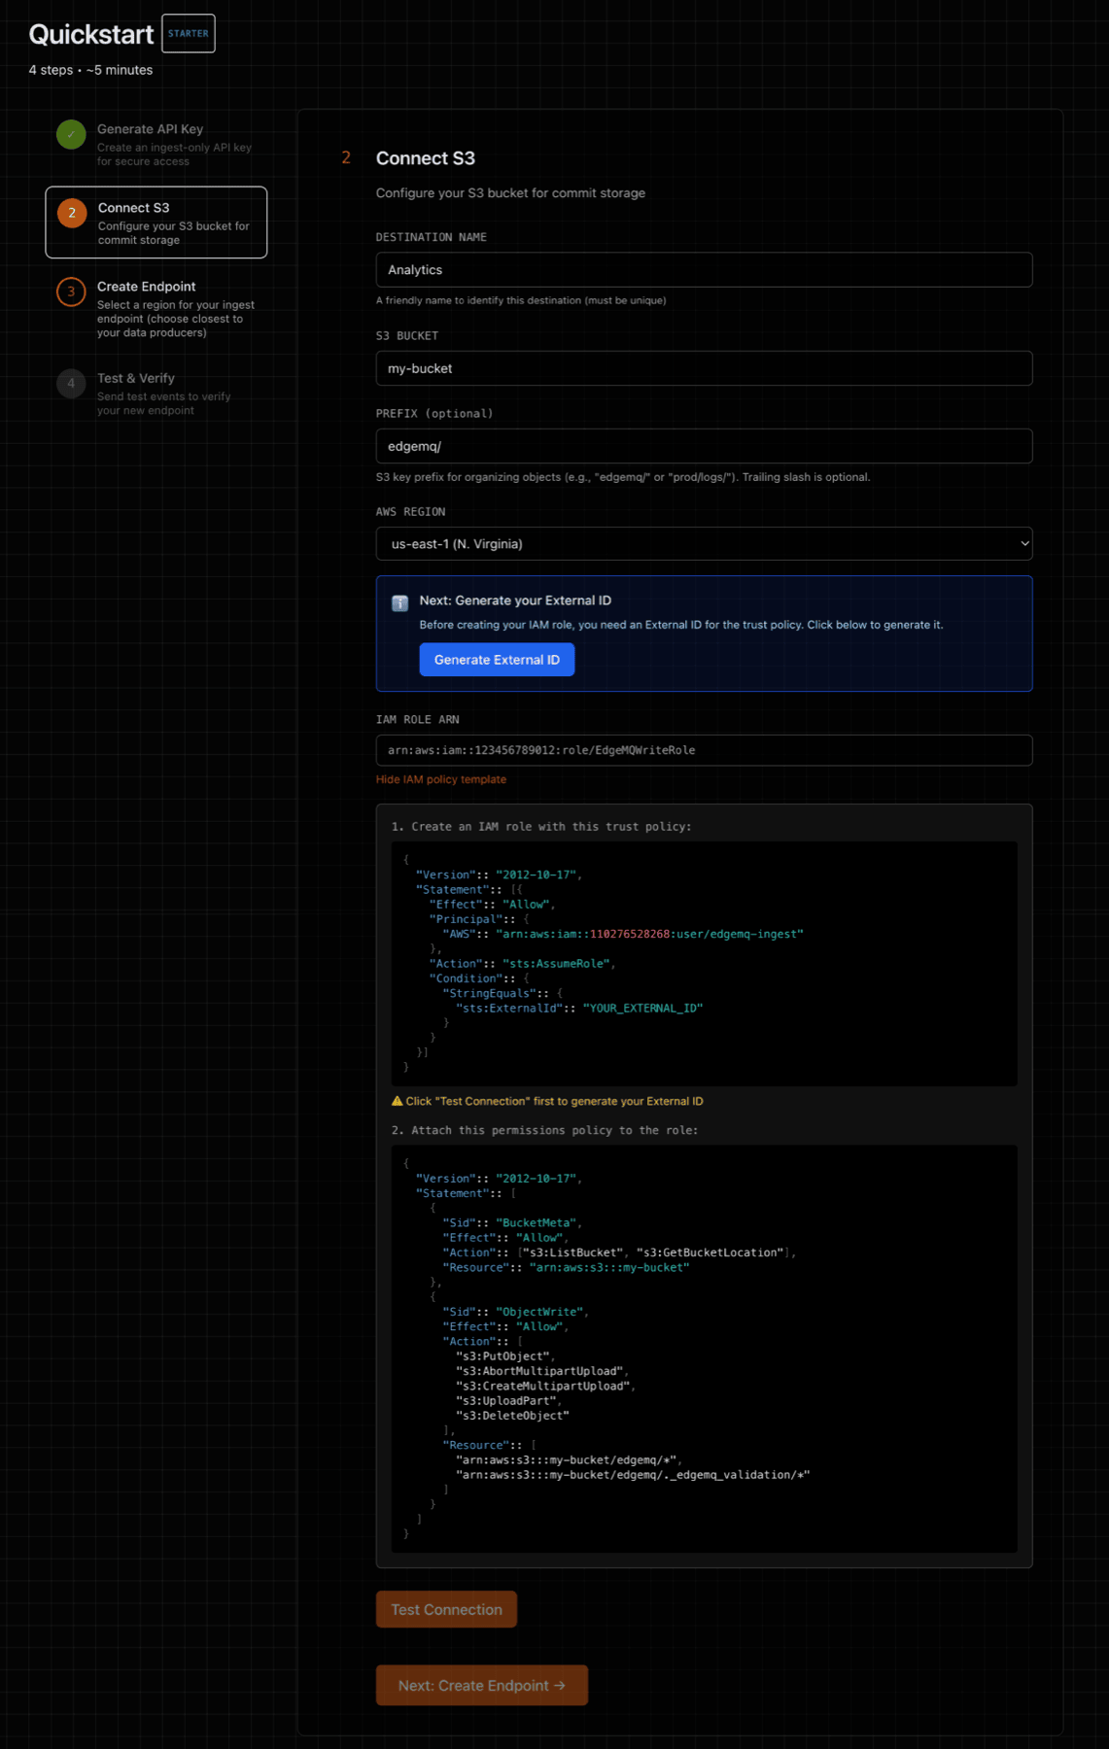Viewport: 1109px width, 1749px height.
Task: Click the "ObjectWrite" Sid value
Action: point(541,1312)
